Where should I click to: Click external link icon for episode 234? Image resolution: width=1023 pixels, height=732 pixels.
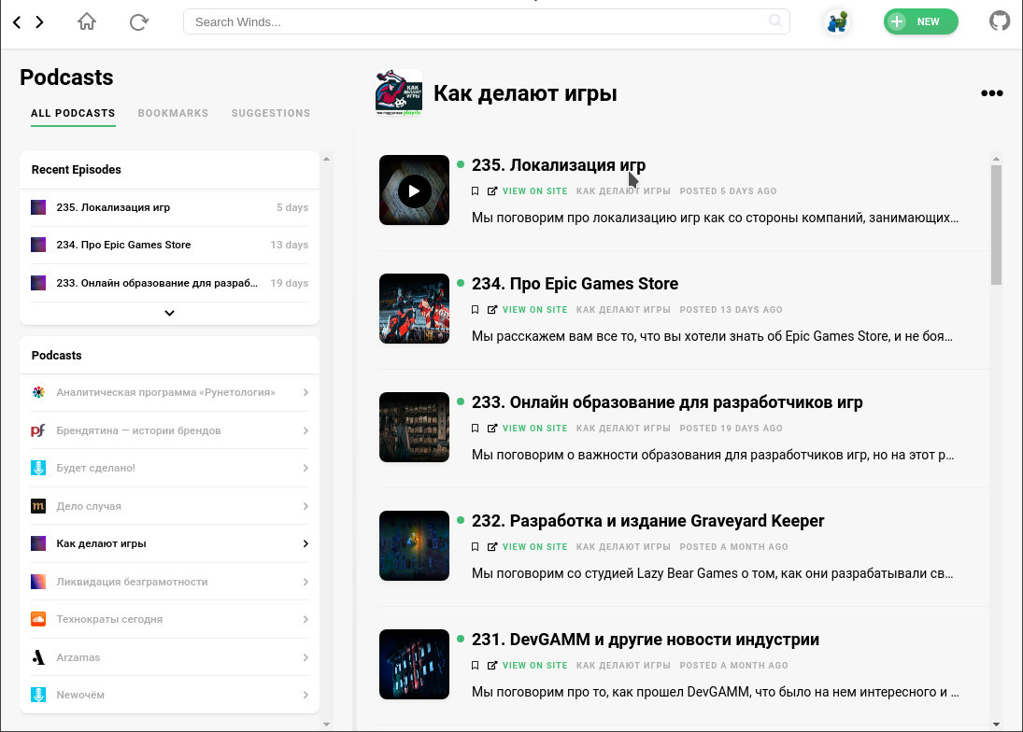click(492, 310)
